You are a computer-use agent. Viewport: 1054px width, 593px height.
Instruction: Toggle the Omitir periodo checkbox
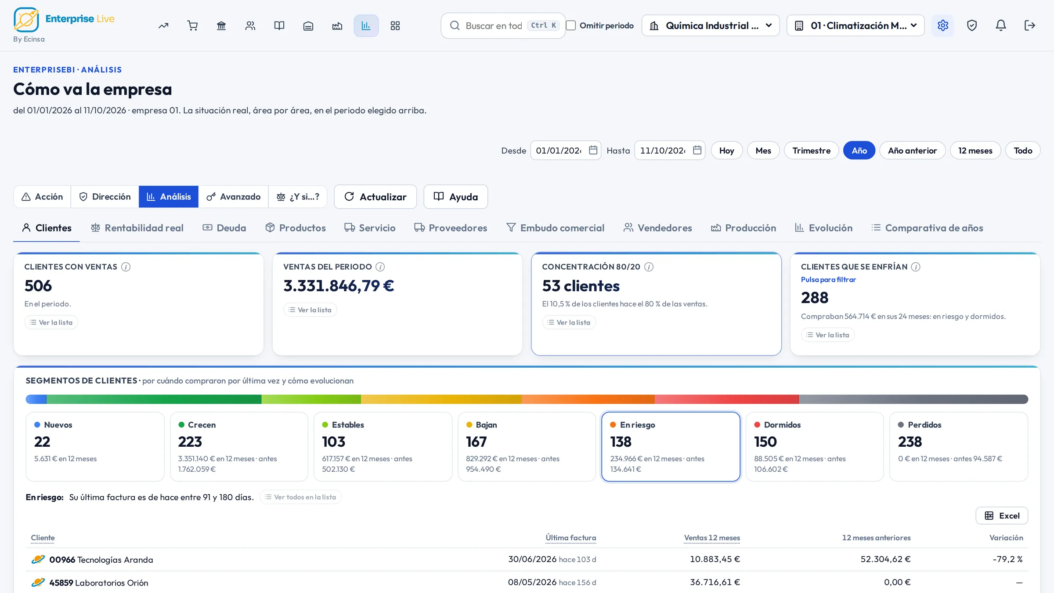coord(571,25)
